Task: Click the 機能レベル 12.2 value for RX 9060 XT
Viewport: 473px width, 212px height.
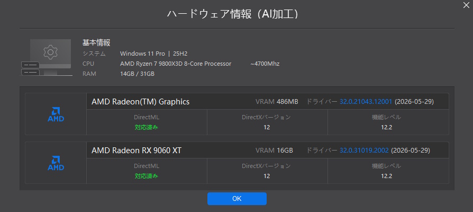Action: (386, 176)
